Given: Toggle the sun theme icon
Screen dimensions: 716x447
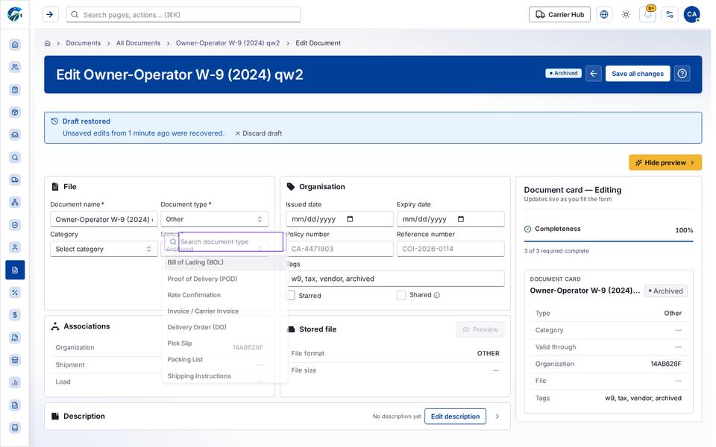Looking at the screenshot, I should click(626, 15).
